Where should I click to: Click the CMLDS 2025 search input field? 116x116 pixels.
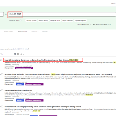[x=62, y=14]
